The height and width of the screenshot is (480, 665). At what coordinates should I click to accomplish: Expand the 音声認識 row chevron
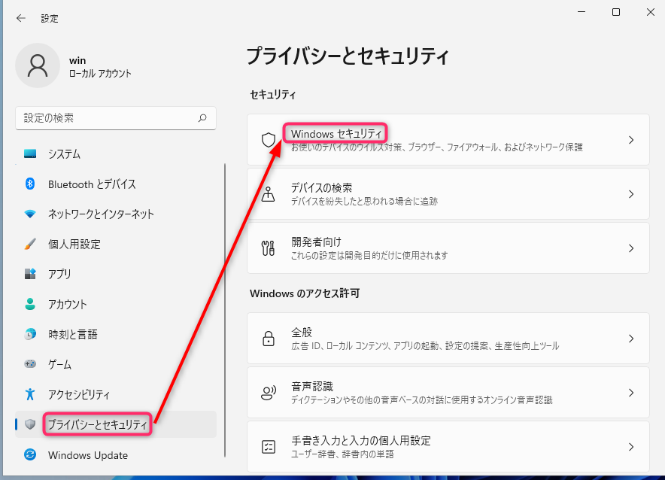tap(631, 393)
